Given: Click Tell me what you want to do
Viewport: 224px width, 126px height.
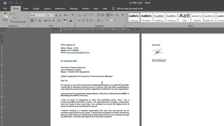Looking at the screenshot, I should coord(130,8).
